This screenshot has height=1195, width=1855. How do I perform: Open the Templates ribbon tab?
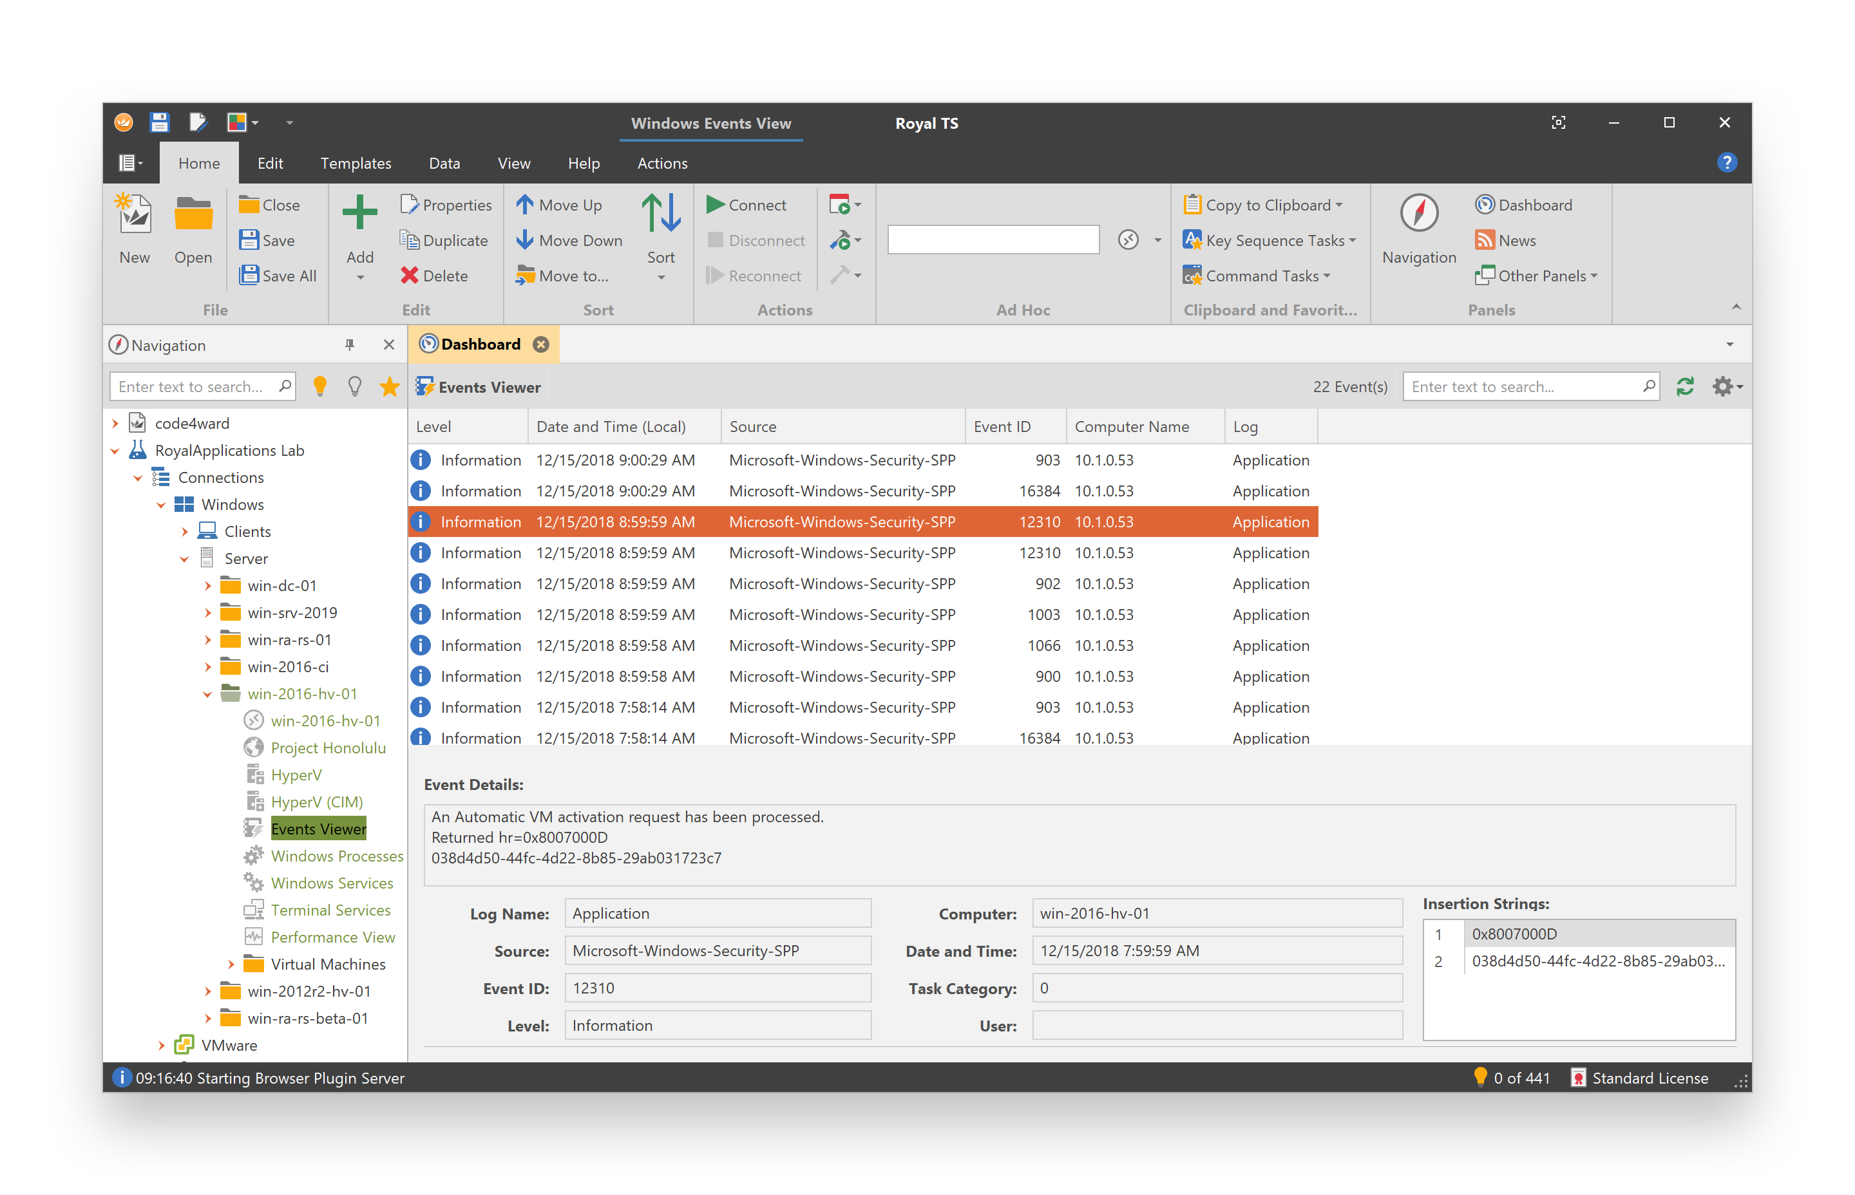(356, 163)
